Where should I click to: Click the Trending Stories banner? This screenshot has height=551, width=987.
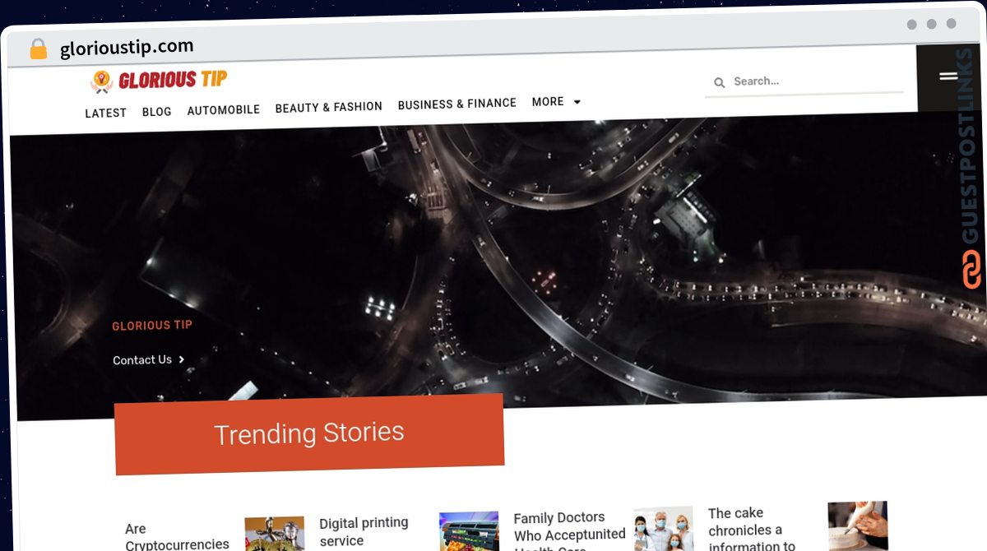pos(309,433)
